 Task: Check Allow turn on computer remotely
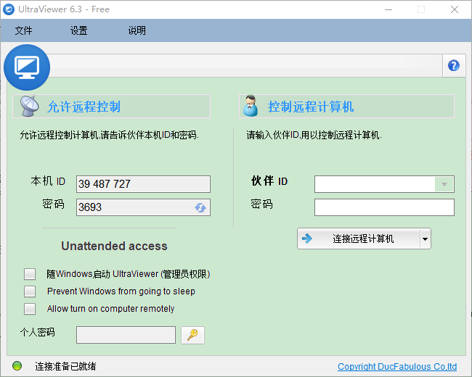point(30,309)
